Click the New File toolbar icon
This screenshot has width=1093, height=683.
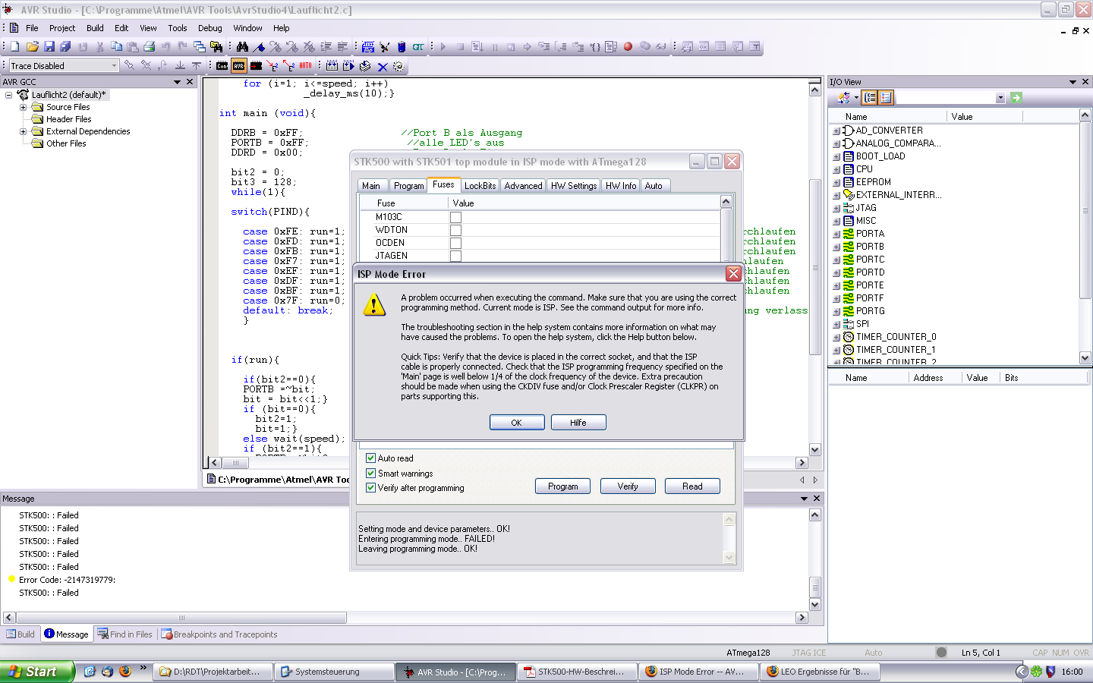pos(14,46)
